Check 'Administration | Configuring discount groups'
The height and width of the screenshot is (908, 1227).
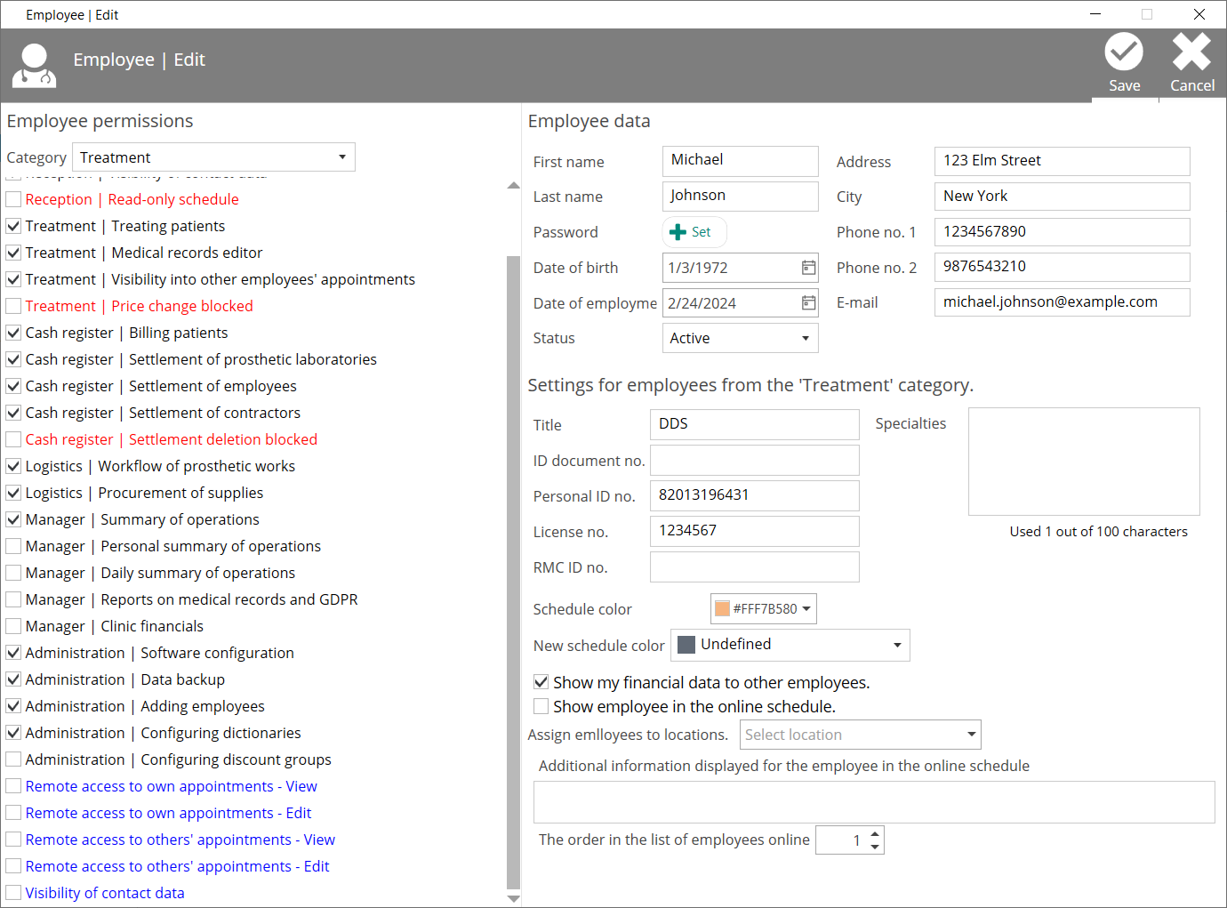point(13,759)
